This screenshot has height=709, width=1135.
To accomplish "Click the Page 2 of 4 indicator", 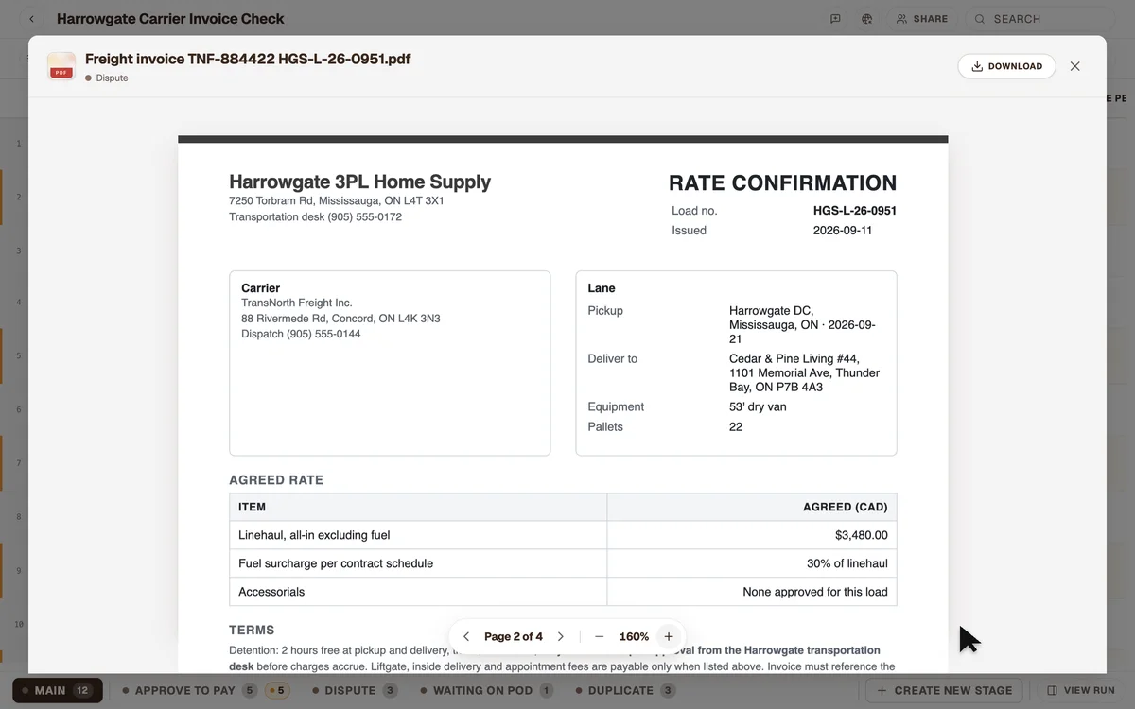I will tap(514, 636).
